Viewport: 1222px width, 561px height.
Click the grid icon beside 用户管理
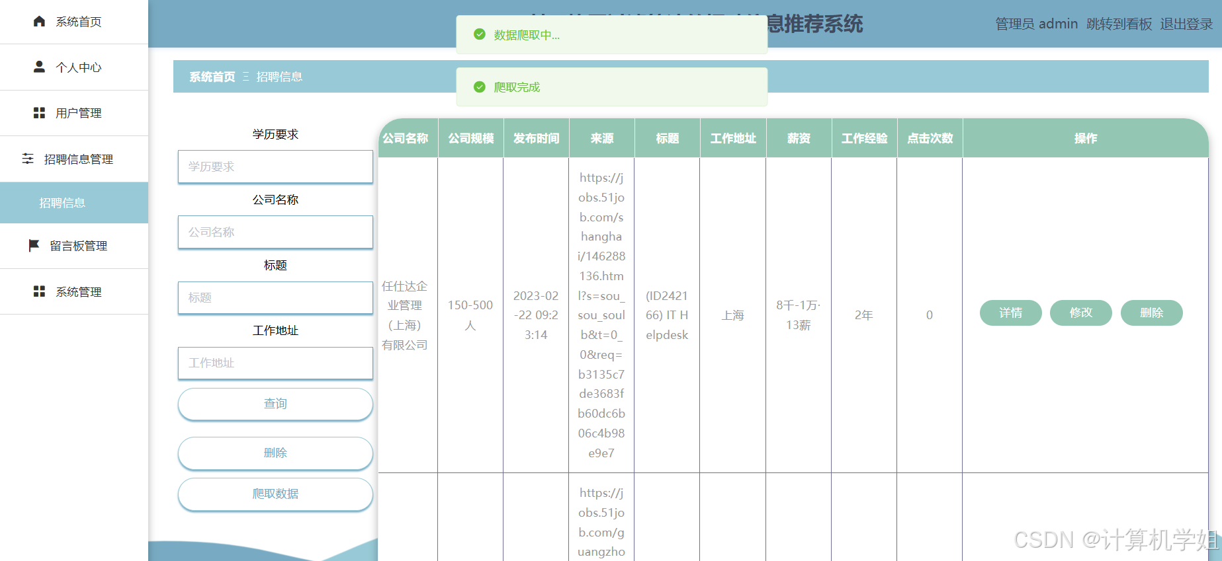click(39, 113)
